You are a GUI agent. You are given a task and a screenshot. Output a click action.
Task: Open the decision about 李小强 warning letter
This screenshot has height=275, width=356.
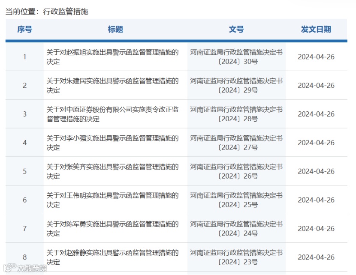coord(112,143)
